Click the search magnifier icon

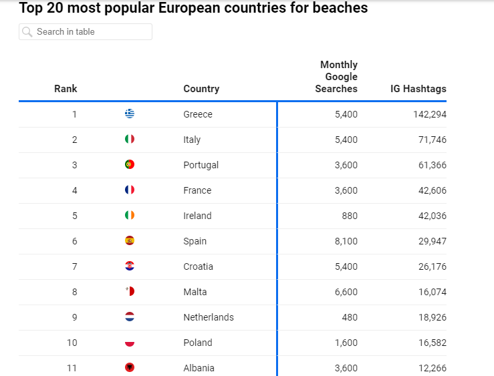tap(27, 32)
